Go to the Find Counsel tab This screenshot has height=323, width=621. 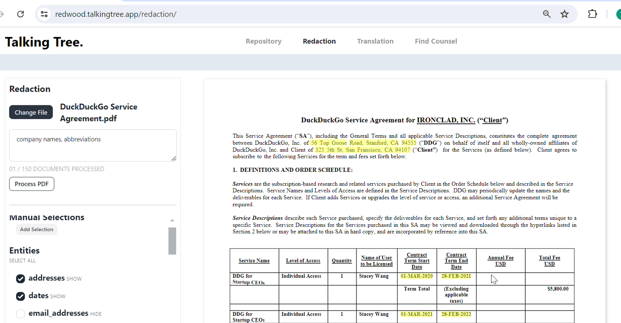[436, 41]
